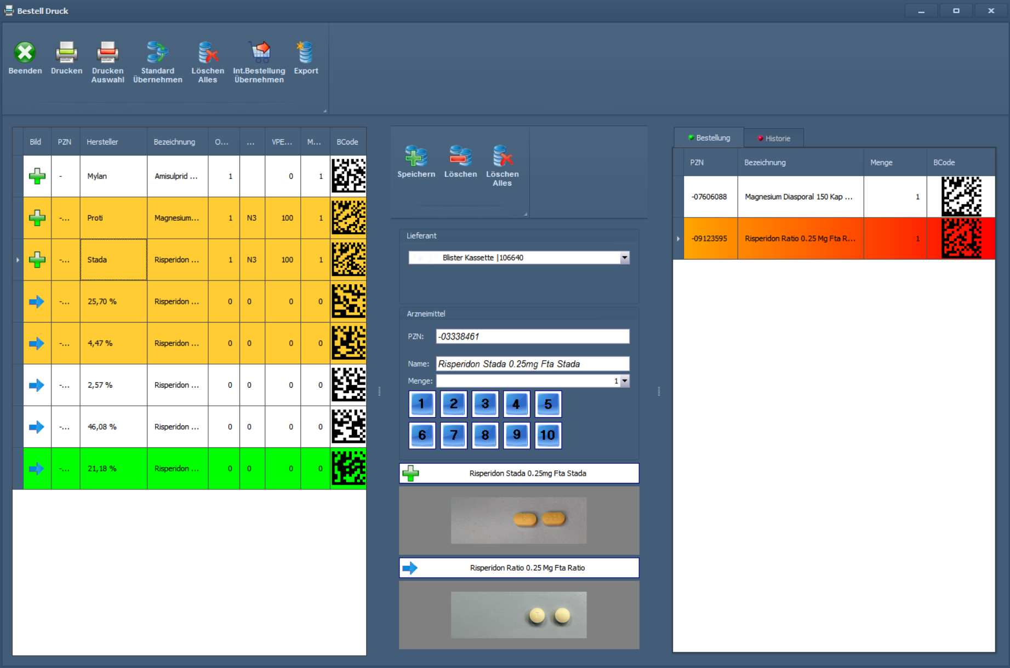Click Löschen Alles in top toolbar
Image resolution: width=1010 pixels, height=668 pixels.
point(208,53)
